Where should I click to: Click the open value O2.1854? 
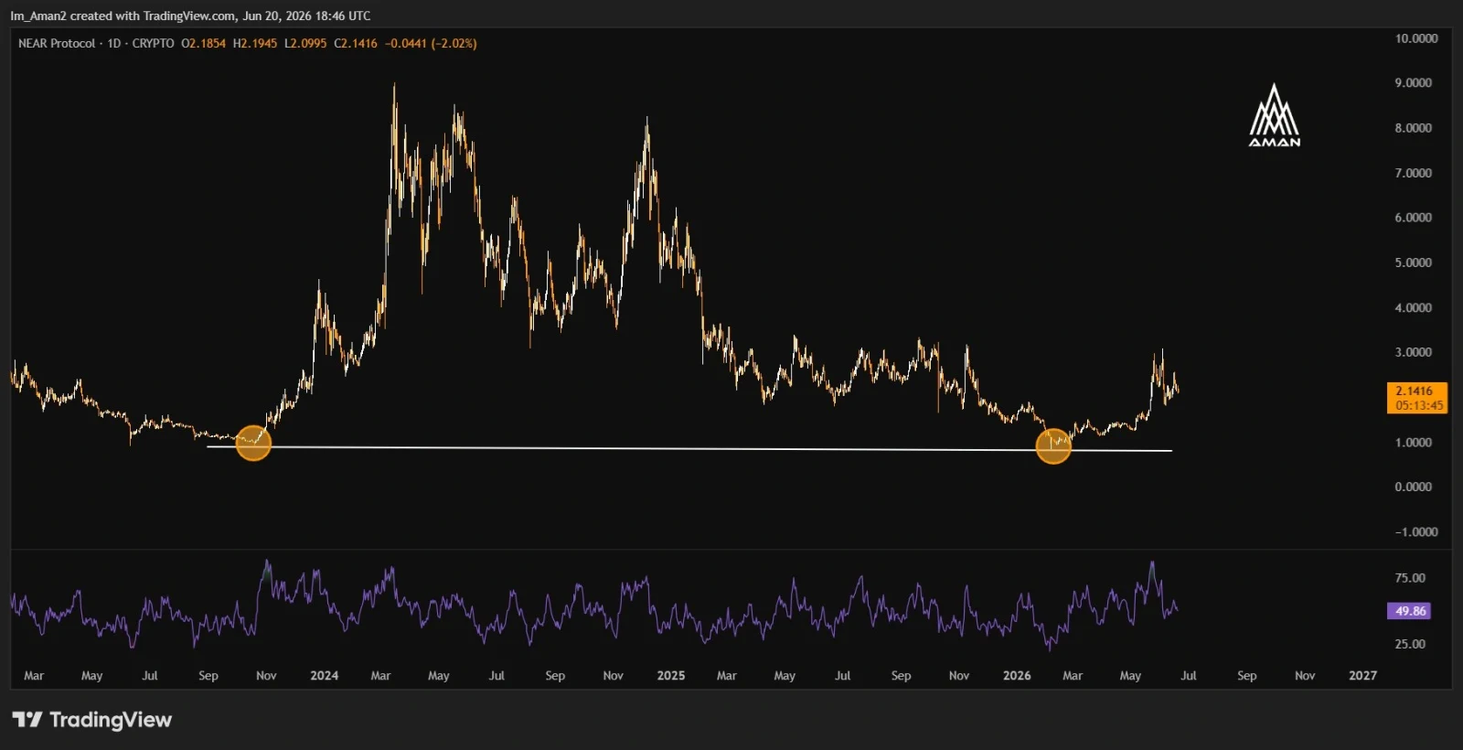[203, 43]
